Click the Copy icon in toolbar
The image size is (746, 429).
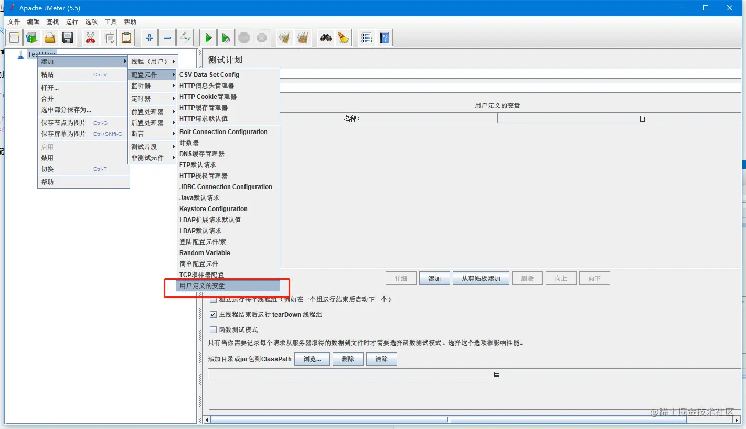[x=109, y=38]
